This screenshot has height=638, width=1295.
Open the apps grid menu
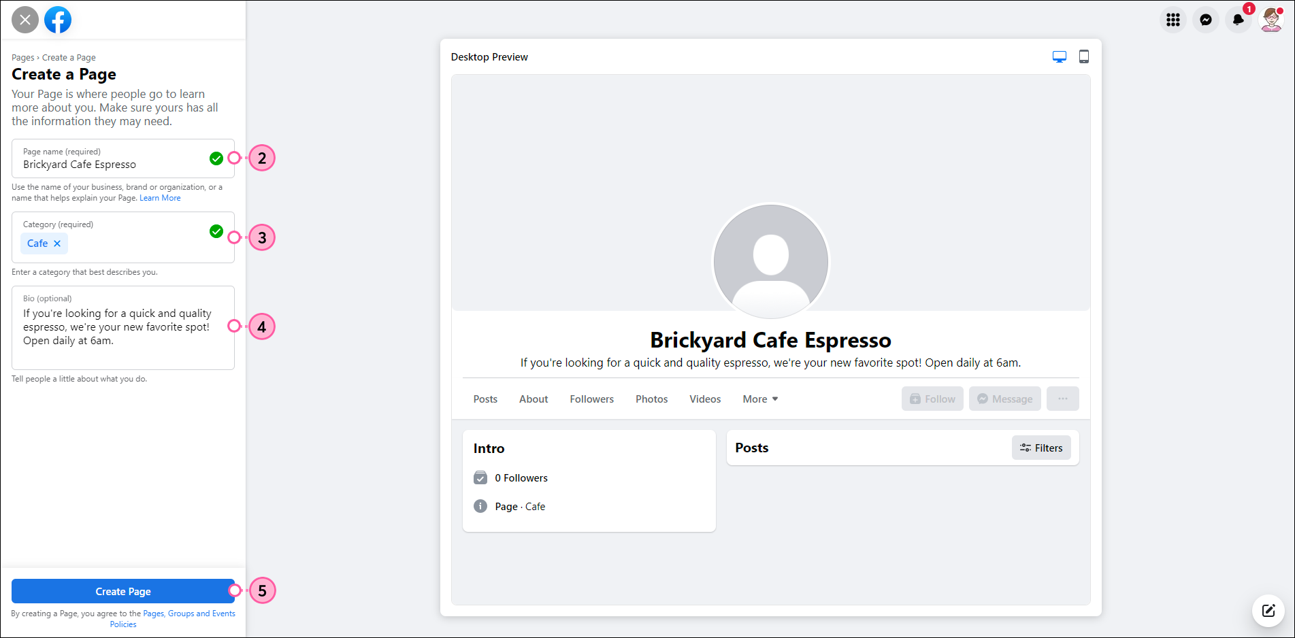(1173, 20)
